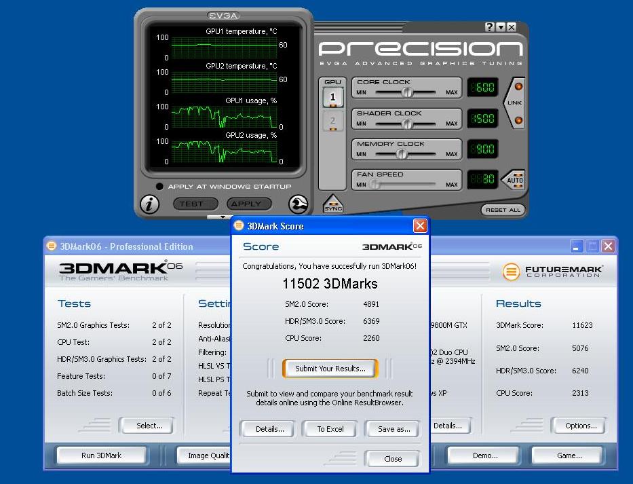Click the GPU1 temperature graph

coord(224,48)
